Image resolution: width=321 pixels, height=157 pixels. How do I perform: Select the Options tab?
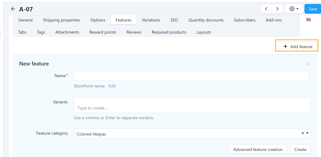click(x=98, y=20)
